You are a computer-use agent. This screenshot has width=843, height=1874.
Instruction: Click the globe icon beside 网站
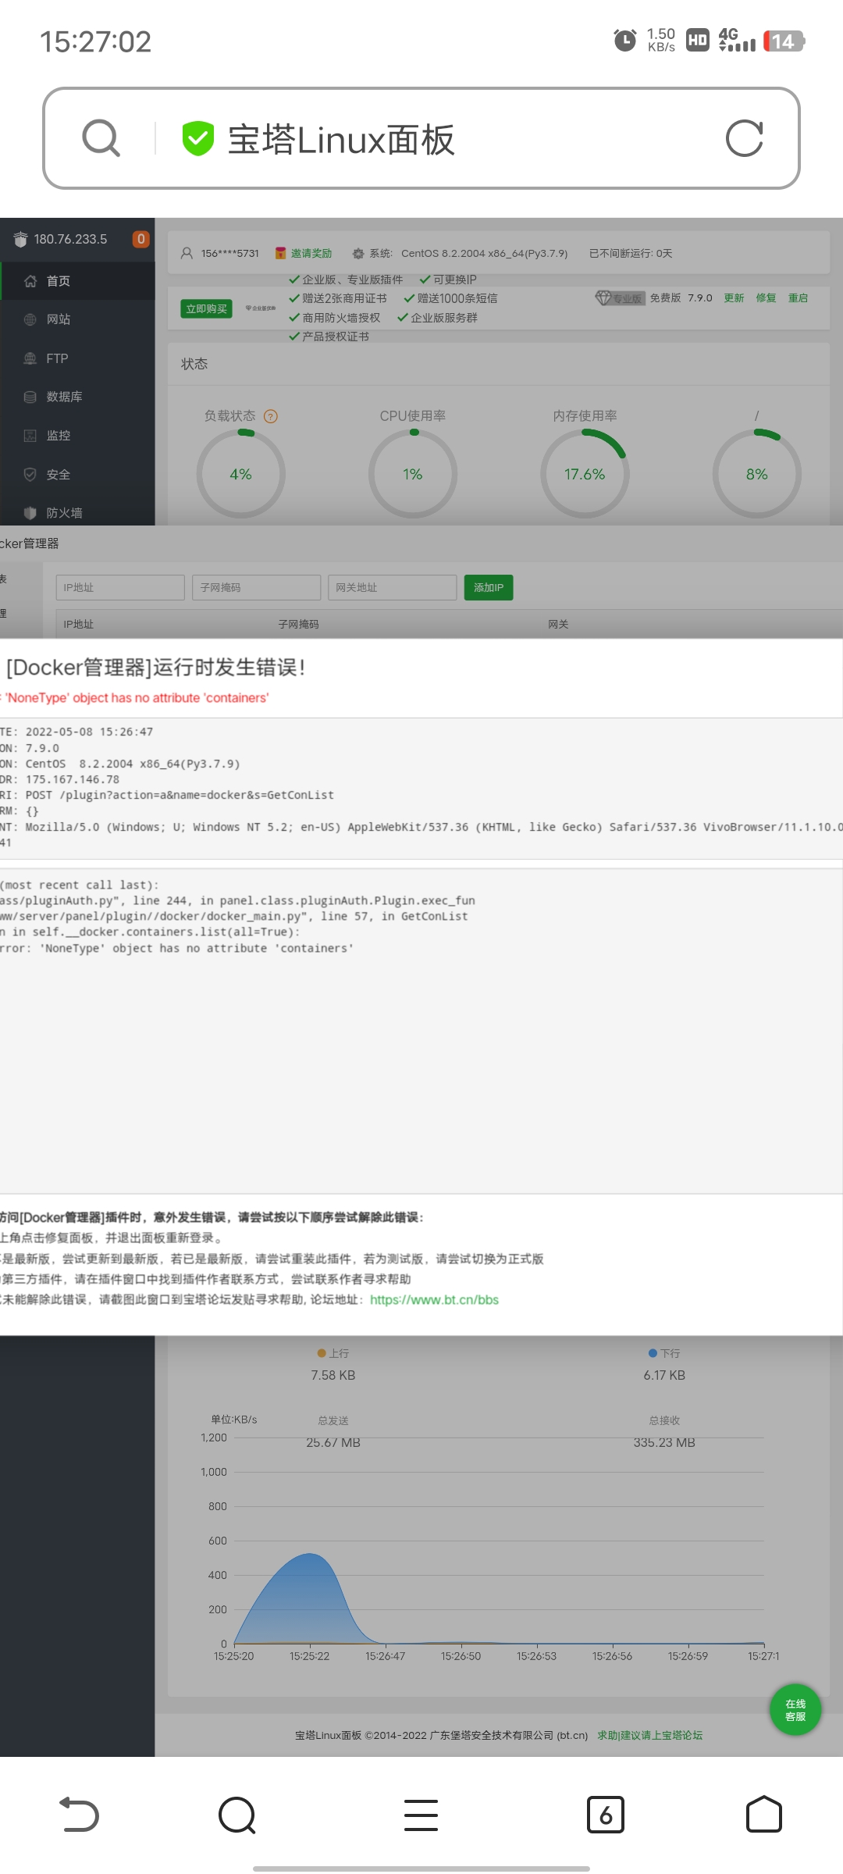pos(30,319)
